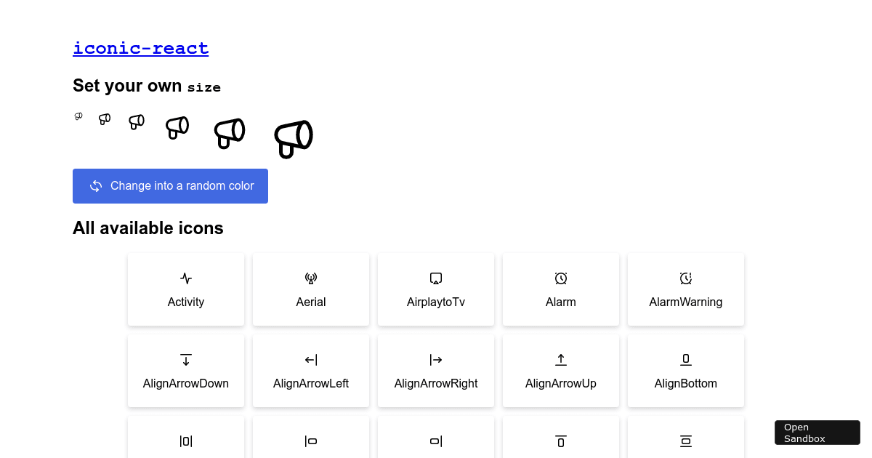Click the Alarm clock icon

coord(561,278)
